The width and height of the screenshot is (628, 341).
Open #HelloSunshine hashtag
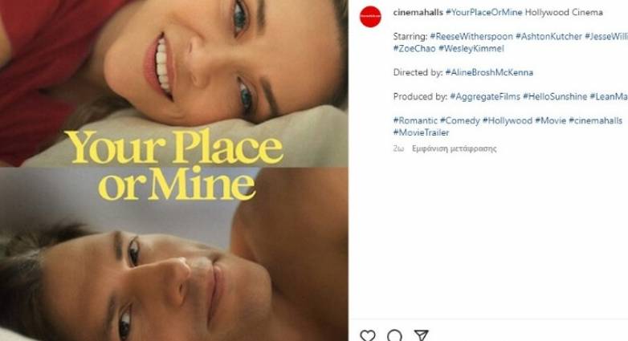click(x=555, y=96)
